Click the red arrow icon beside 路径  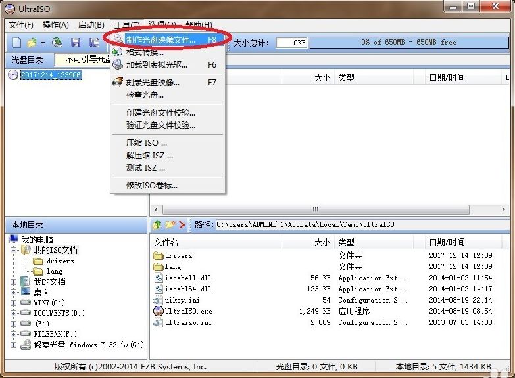tap(182, 224)
